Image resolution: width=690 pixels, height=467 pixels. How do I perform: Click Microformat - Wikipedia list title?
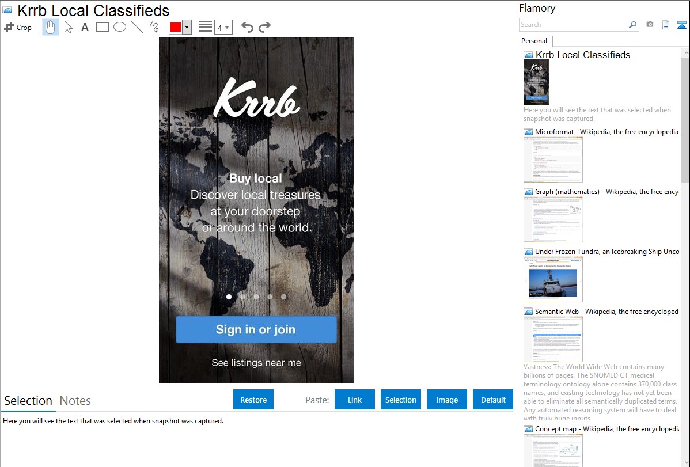606,132
